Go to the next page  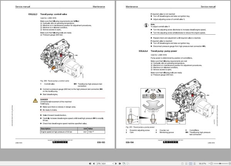[x=116, y=163]
